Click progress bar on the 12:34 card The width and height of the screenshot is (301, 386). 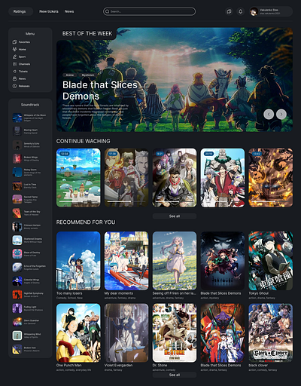click(78, 201)
